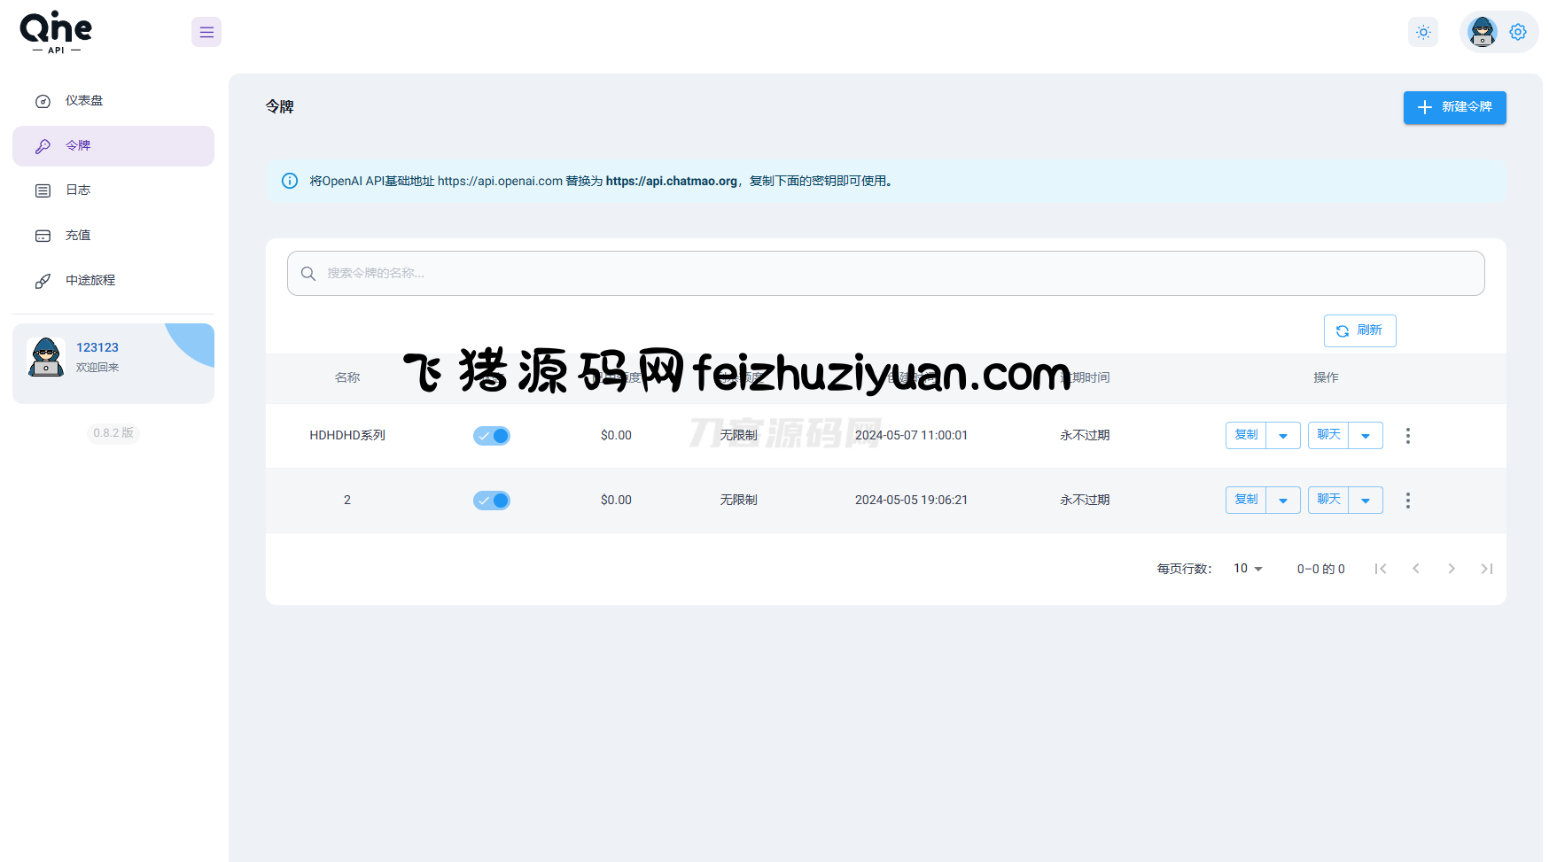Open settings gear in top-right profile
Screen dimensions: 1557x862
[1518, 32]
